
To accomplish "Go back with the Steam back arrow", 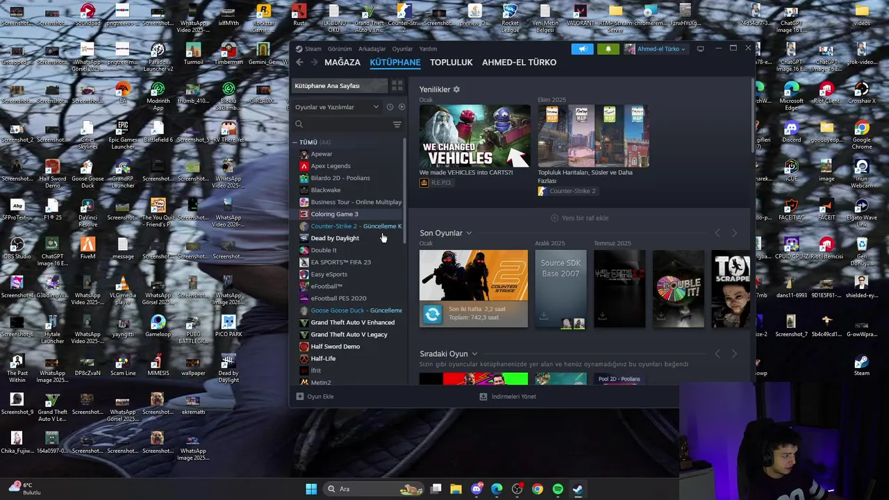I will 299,62.
